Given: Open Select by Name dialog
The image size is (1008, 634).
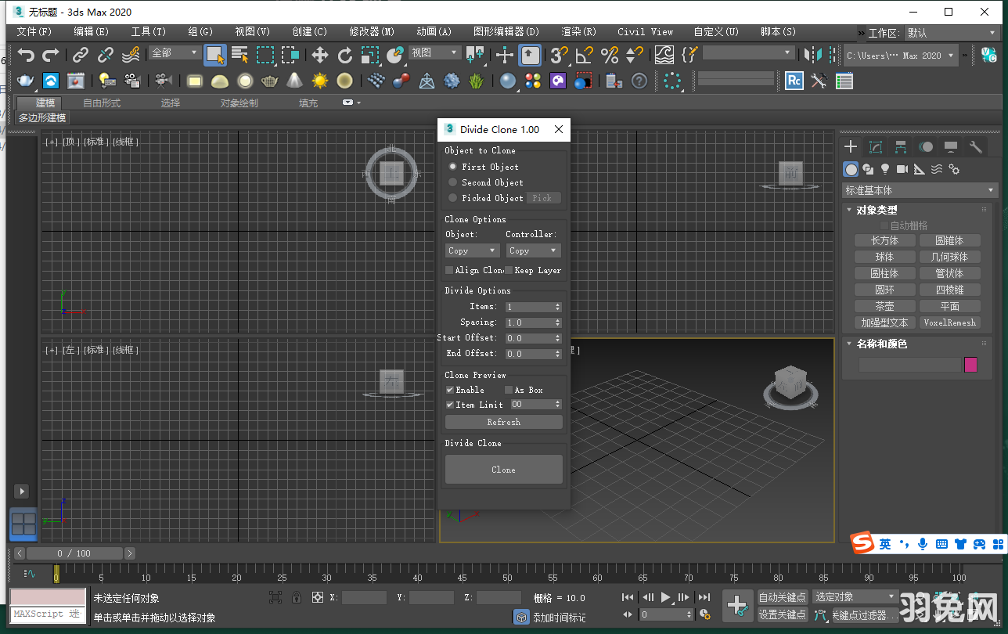Looking at the screenshot, I should (x=239, y=56).
